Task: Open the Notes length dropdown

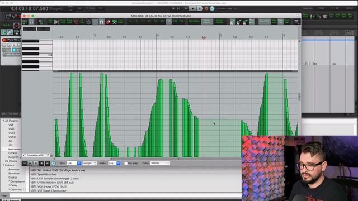Action: coord(114,164)
